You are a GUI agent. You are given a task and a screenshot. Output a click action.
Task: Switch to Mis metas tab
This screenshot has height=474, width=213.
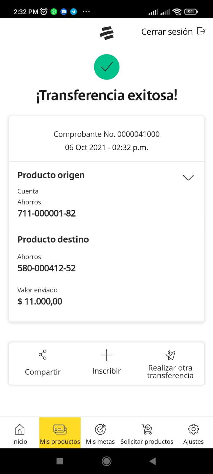point(100,433)
